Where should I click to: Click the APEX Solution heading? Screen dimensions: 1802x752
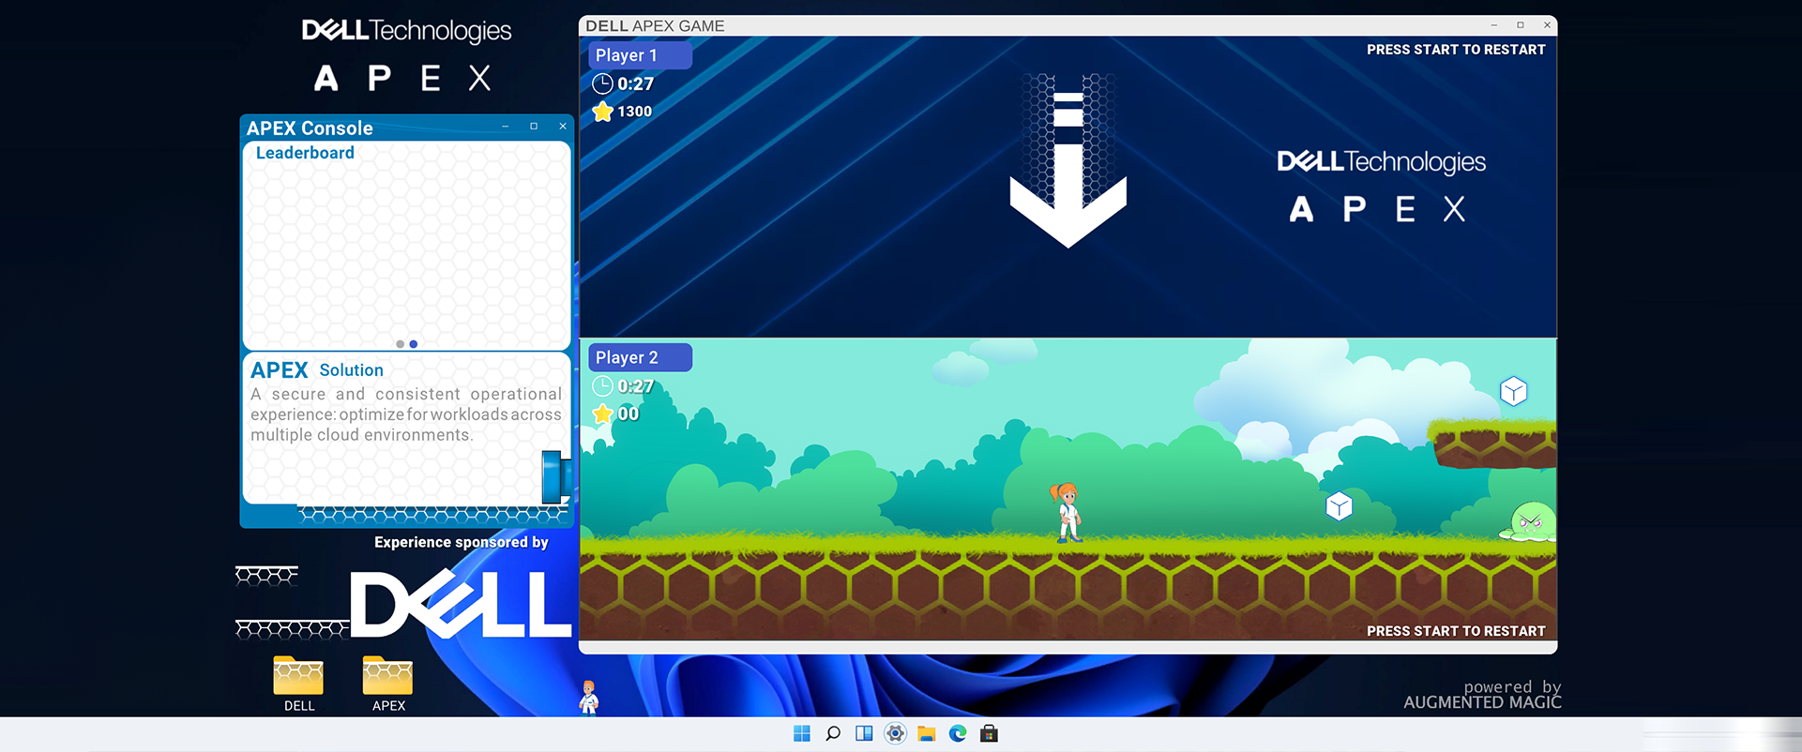click(x=317, y=370)
